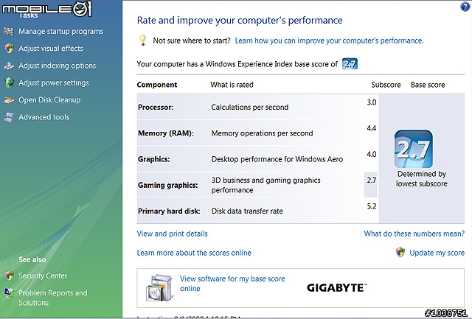Click the GIGABYTE logo
Viewport: 472px width, 319px height.
pos(337,288)
